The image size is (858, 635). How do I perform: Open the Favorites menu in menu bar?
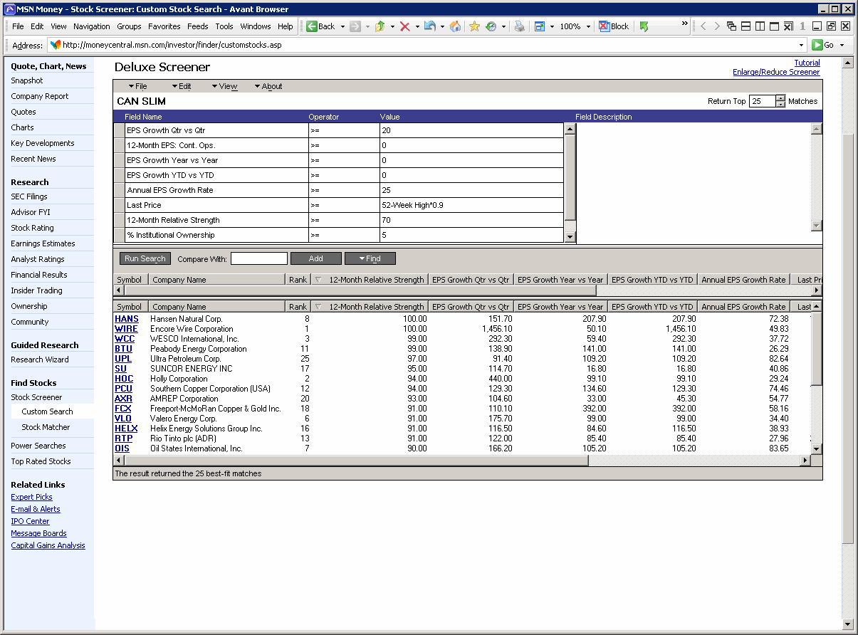coord(164,26)
